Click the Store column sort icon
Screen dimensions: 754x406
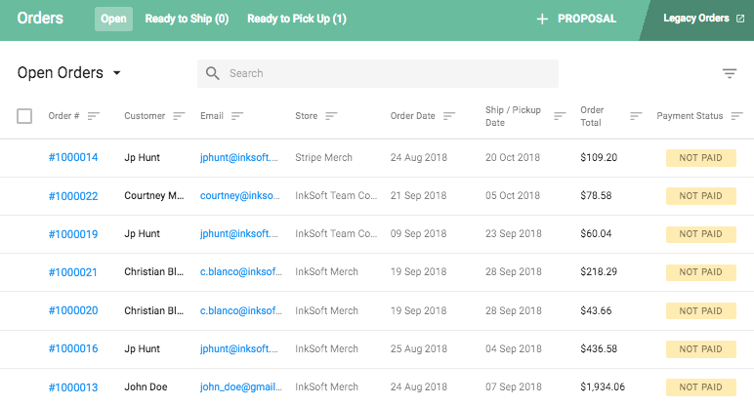point(331,116)
